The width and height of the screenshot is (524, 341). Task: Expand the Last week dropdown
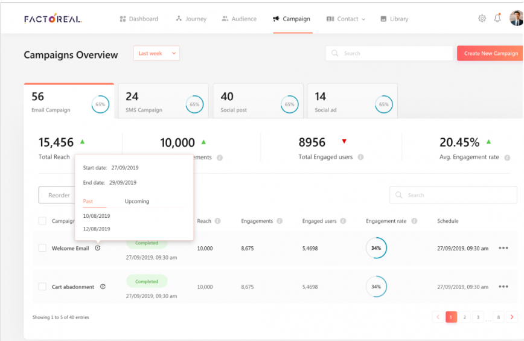(x=156, y=54)
